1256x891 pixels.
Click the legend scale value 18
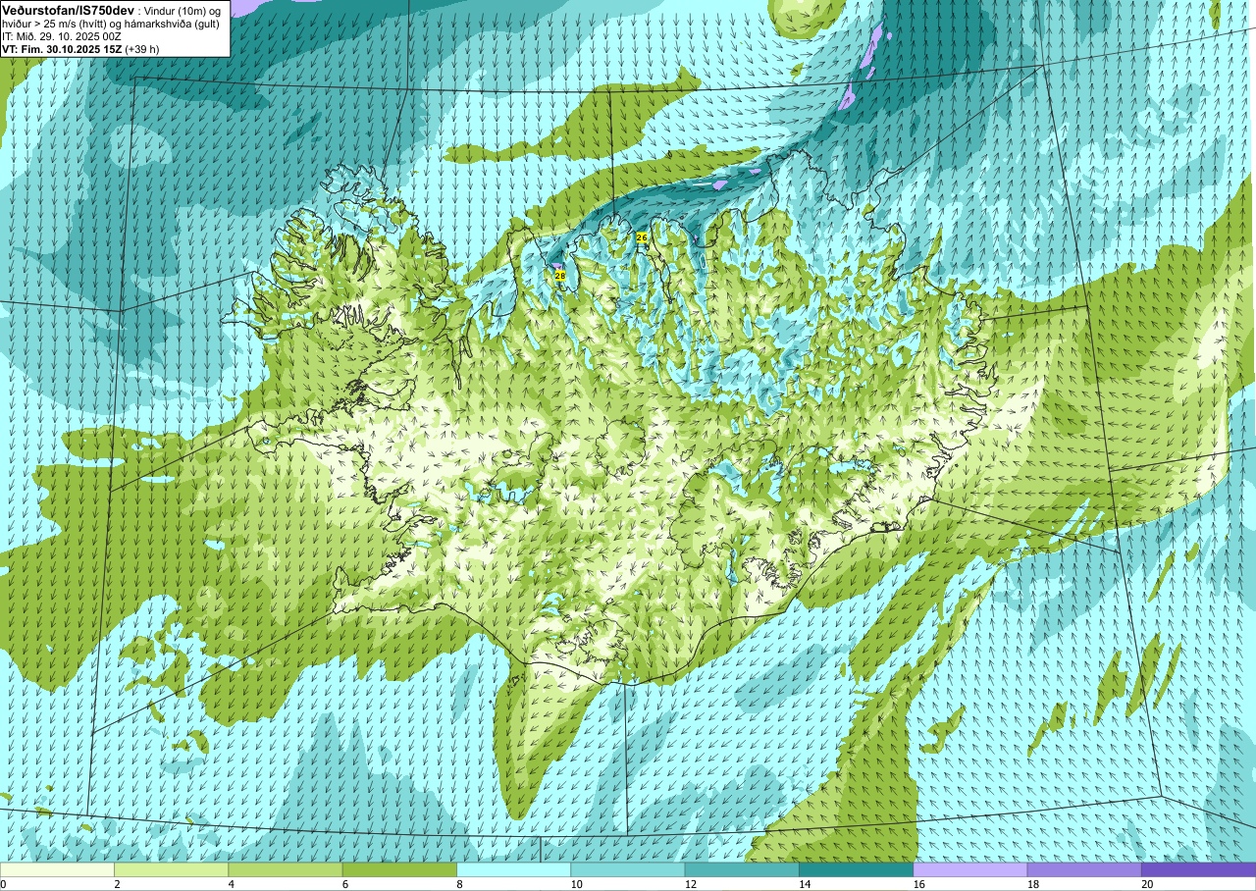pyautogui.click(x=1031, y=884)
